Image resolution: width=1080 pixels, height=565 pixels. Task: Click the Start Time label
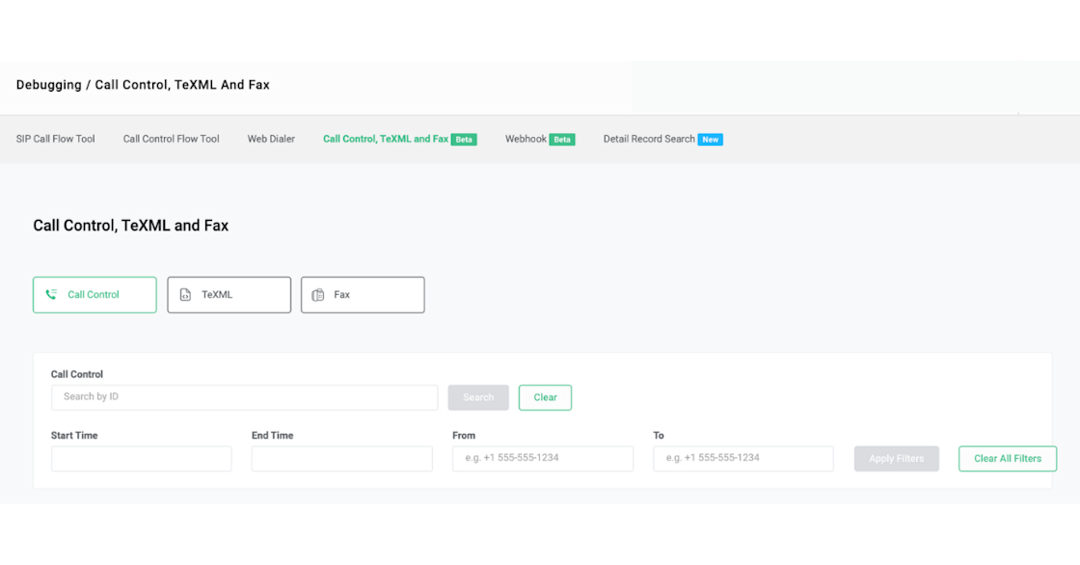(74, 436)
